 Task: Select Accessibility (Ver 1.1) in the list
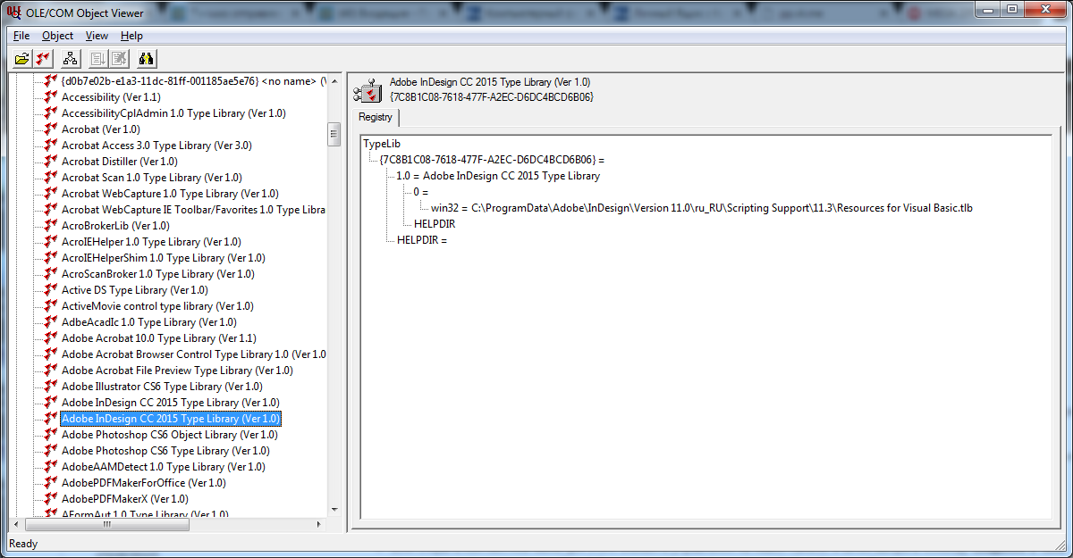point(111,97)
